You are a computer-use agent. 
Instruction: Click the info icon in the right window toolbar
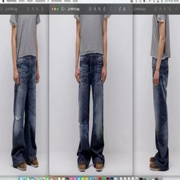156,9
